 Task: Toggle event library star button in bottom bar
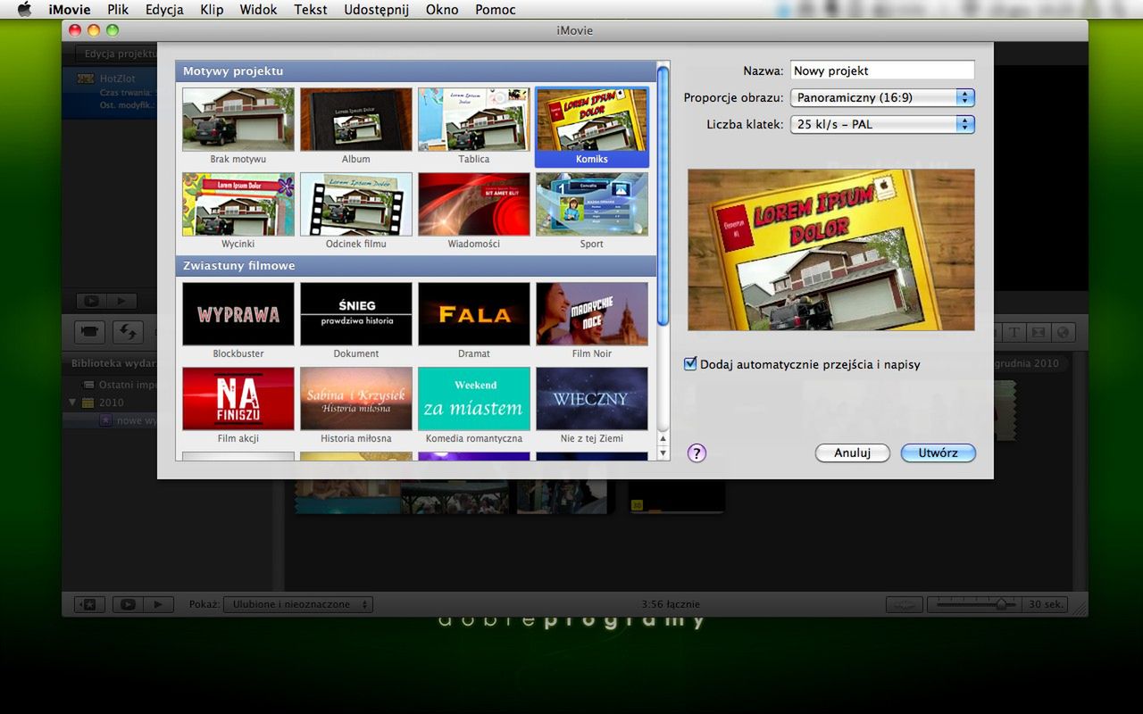89,604
